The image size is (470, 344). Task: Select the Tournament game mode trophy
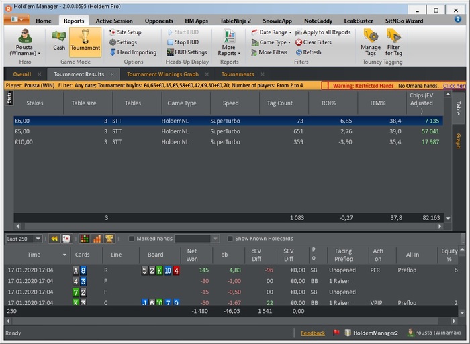[x=85, y=42]
